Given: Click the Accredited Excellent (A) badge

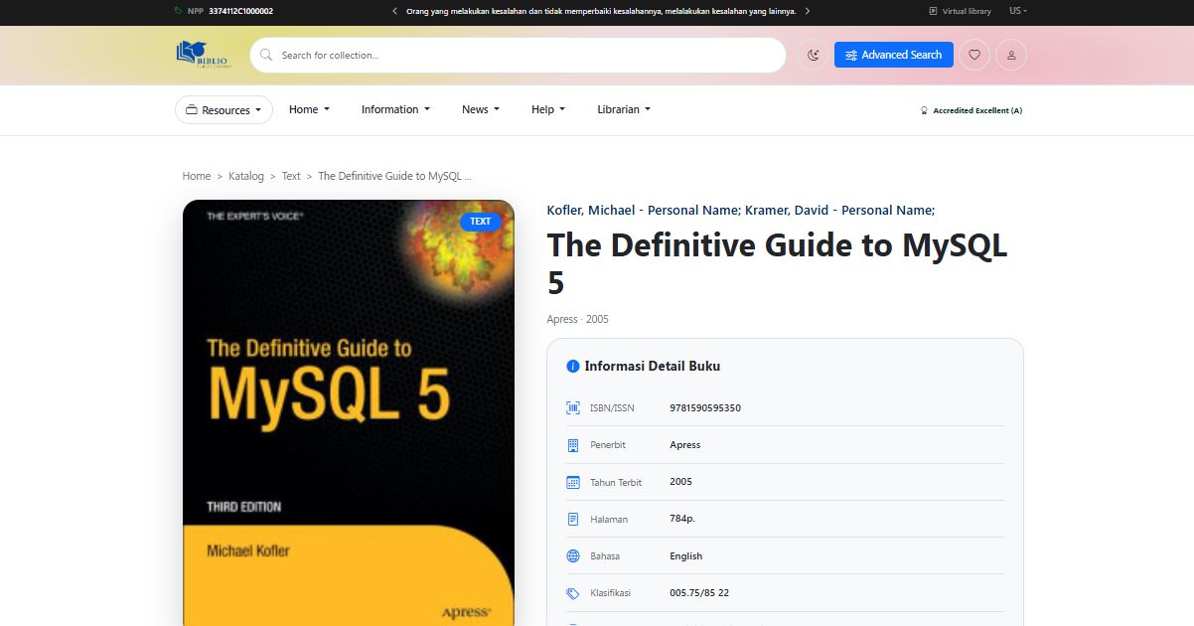Looking at the screenshot, I should (971, 110).
